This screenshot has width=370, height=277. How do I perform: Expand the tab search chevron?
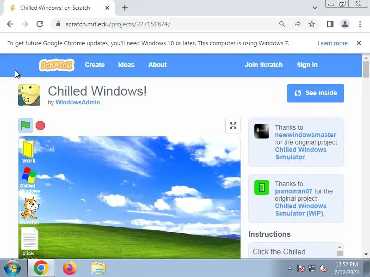tap(315, 8)
